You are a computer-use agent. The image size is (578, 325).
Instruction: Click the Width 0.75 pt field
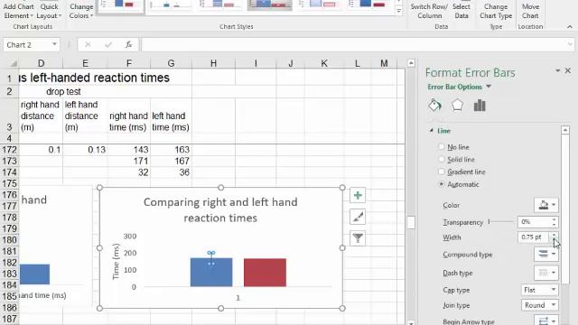[533, 237]
